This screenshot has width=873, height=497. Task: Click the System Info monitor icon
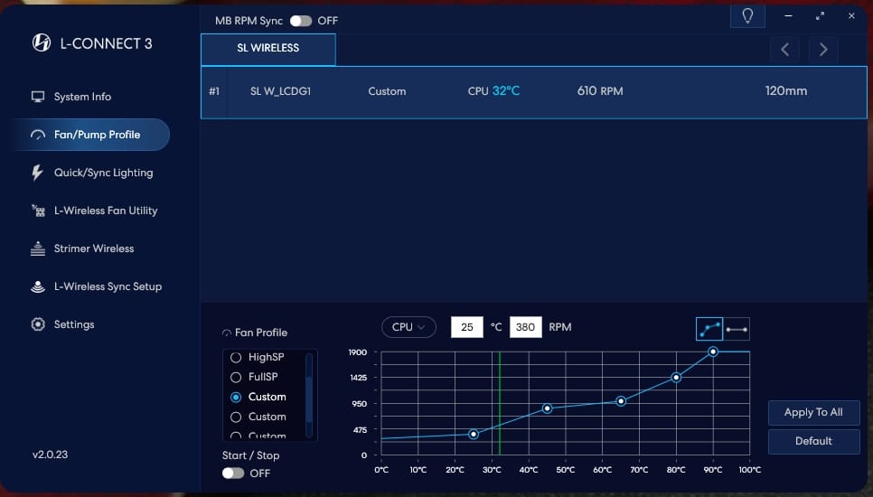click(x=38, y=97)
